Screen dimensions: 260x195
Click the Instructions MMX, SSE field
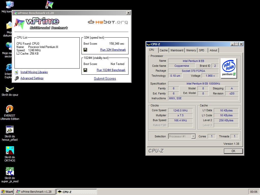203,98
